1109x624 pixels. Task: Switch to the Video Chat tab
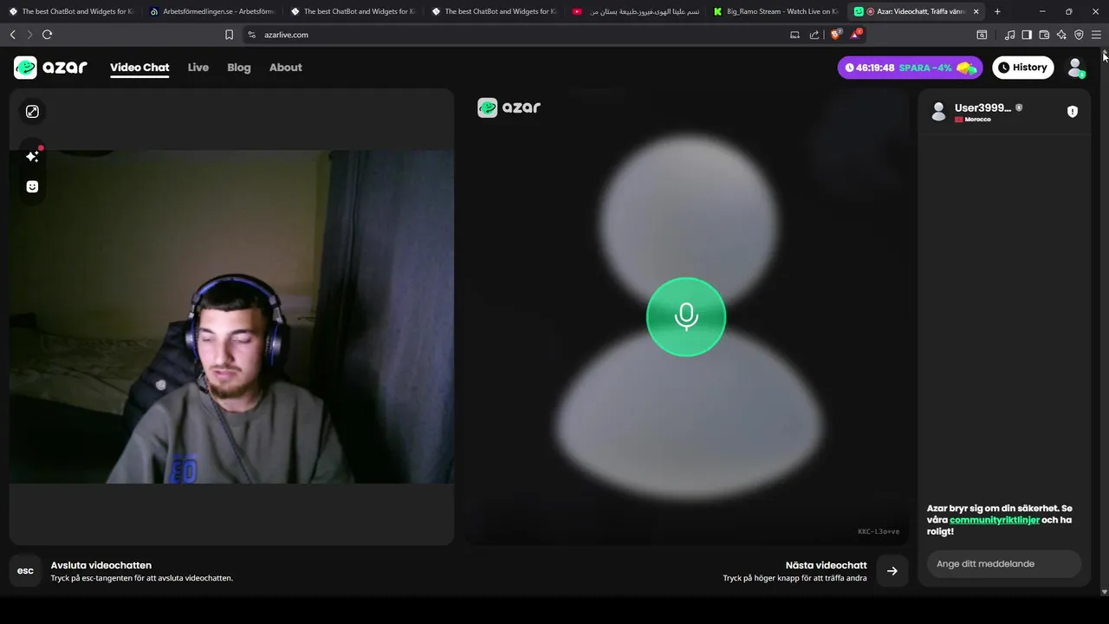coord(139,68)
